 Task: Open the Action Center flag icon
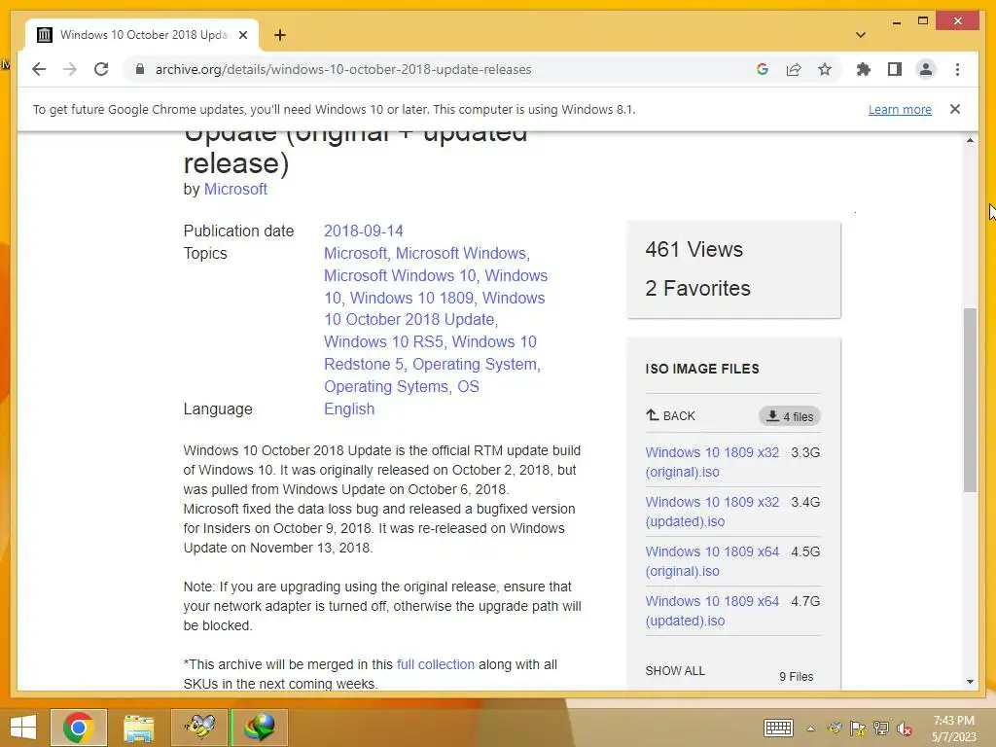click(x=858, y=729)
